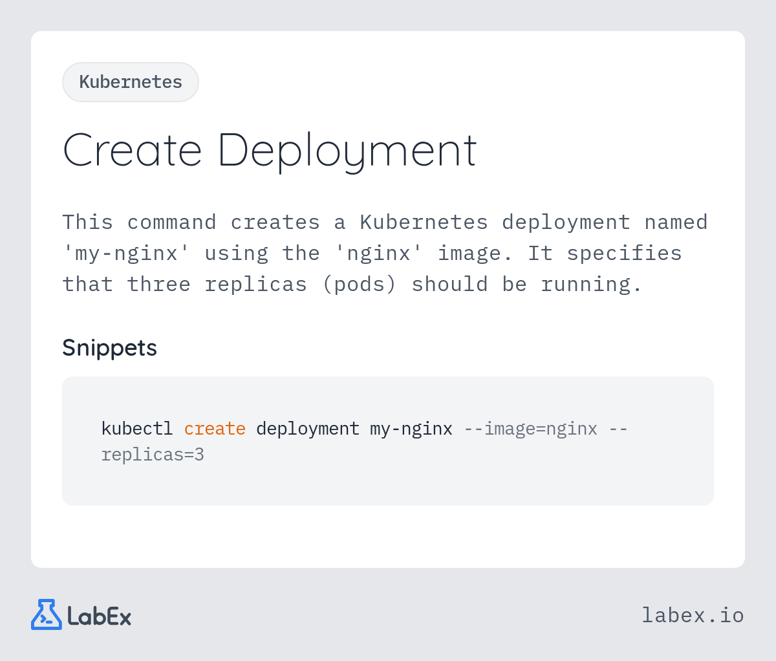
Task: Click the orange 'create' keyword in snippet
Action: coord(215,429)
